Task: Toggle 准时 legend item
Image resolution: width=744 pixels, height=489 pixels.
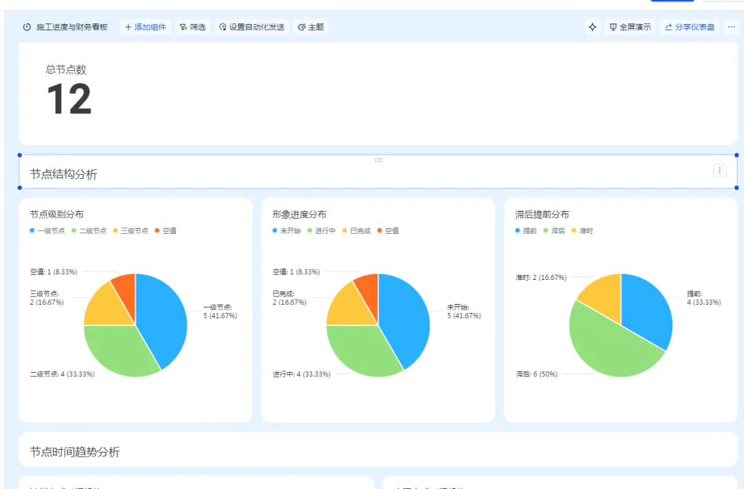Action: pos(582,231)
